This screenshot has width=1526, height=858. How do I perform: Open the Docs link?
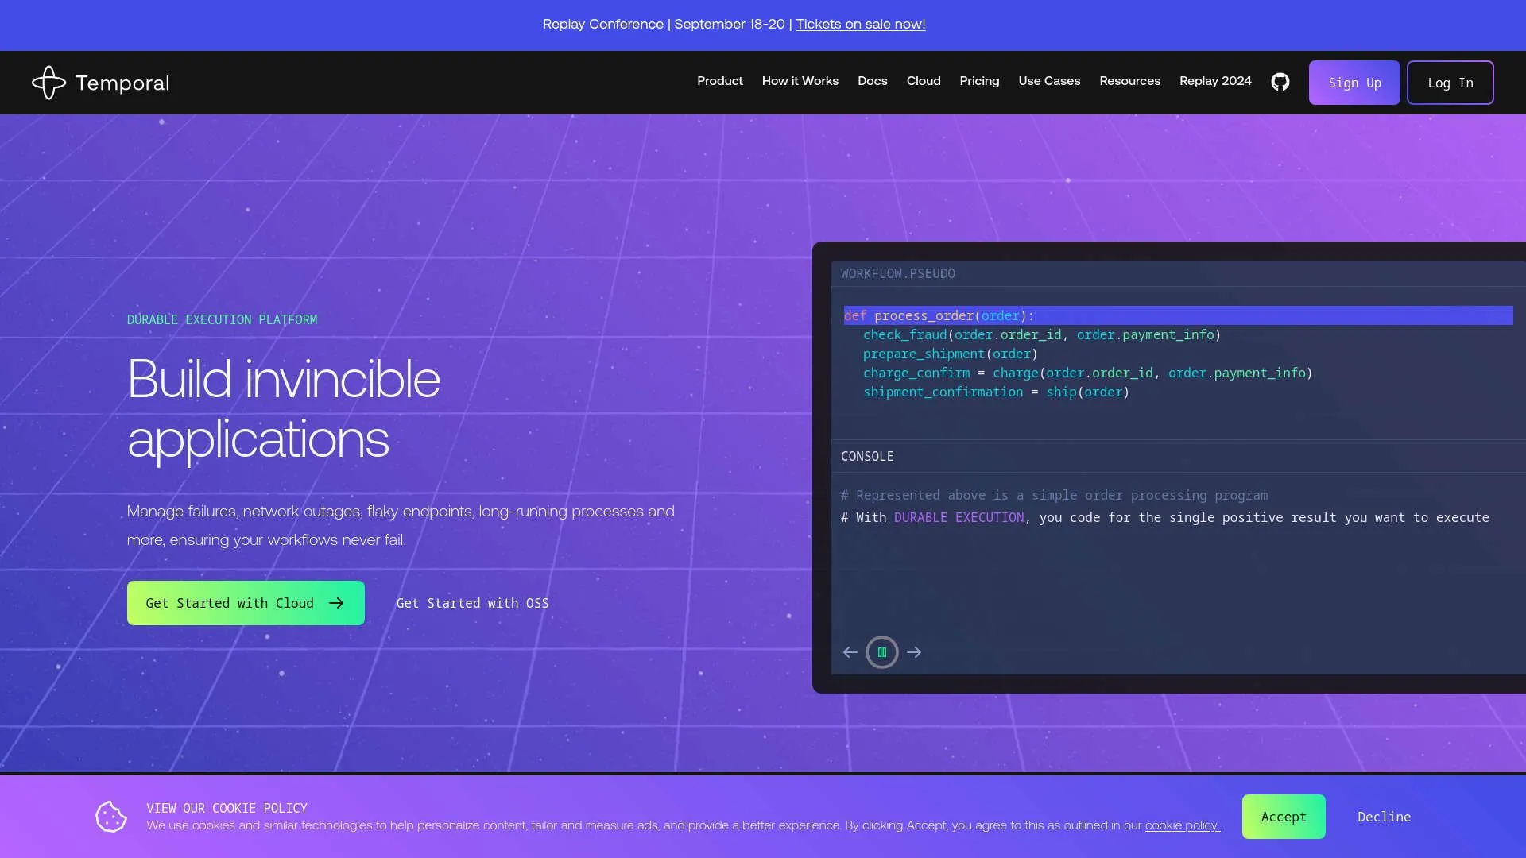click(x=872, y=81)
